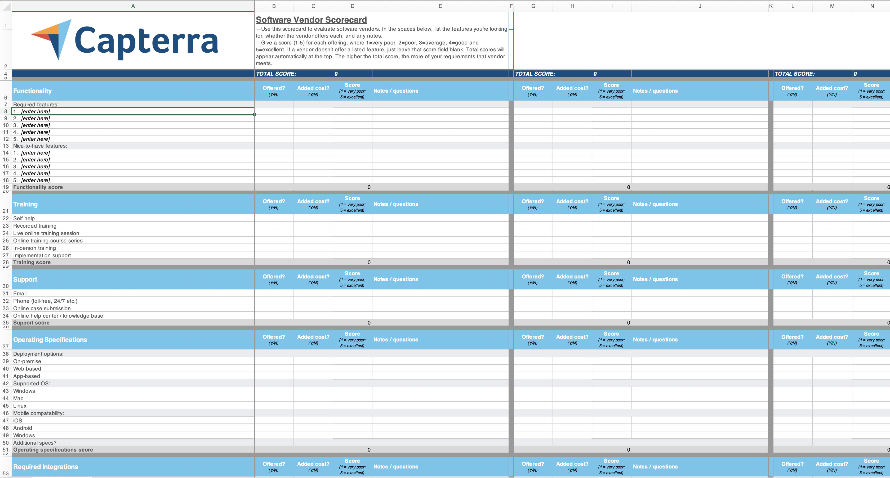
Task: Select the 'Functionality score' label cell
Action: [x=133, y=187]
